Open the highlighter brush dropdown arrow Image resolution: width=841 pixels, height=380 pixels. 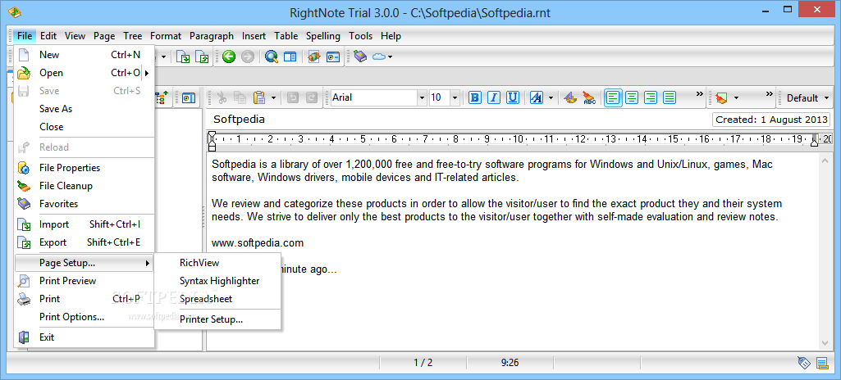736,98
